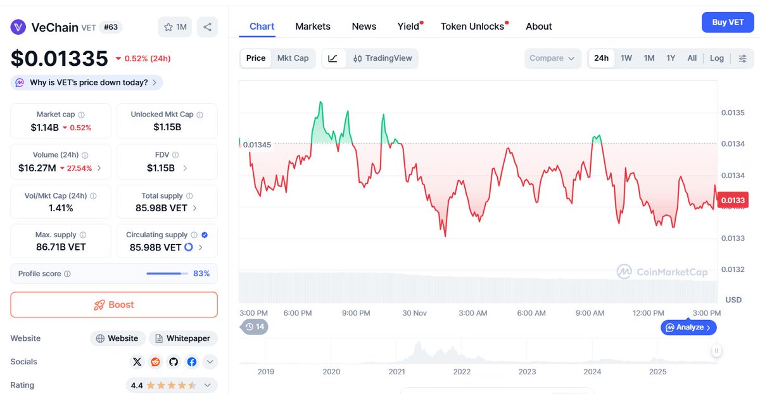The height and width of the screenshot is (394, 760).
Task: Click the Profile score info icon
Action: (x=67, y=274)
